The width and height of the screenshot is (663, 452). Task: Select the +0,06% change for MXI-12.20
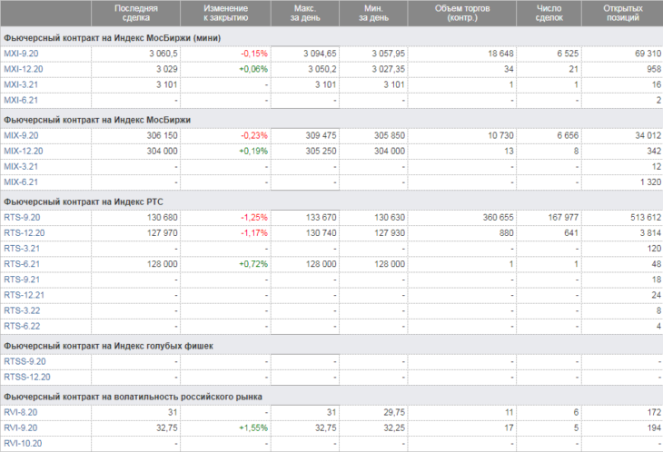pyautogui.click(x=253, y=69)
